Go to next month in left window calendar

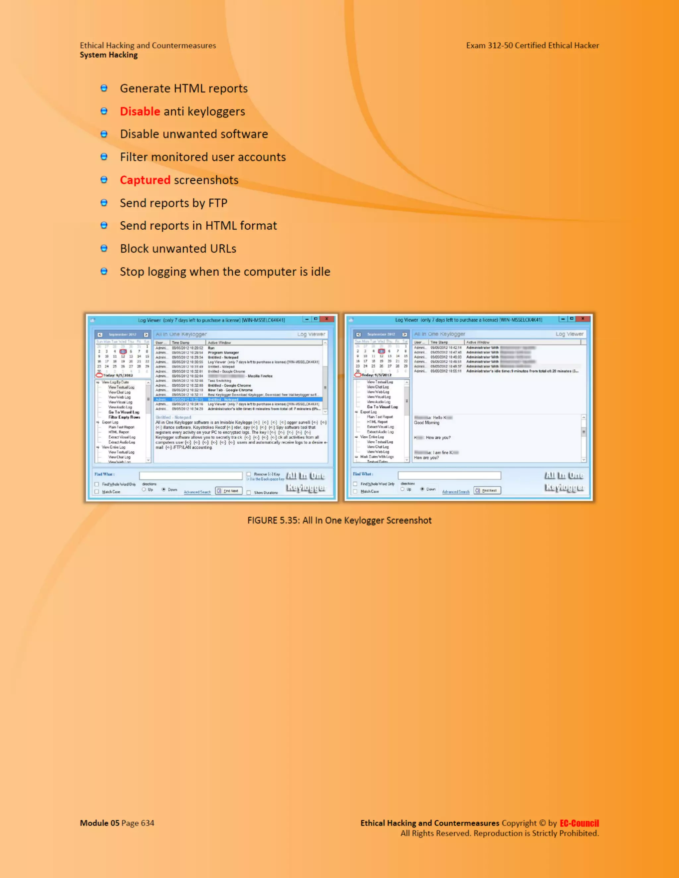coord(146,335)
